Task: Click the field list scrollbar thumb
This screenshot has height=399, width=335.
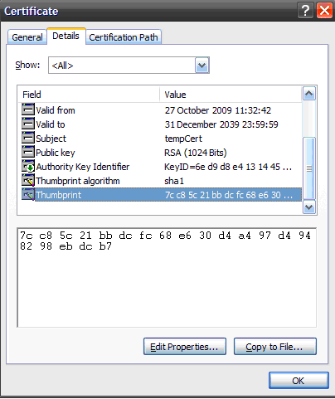Action: click(x=309, y=168)
